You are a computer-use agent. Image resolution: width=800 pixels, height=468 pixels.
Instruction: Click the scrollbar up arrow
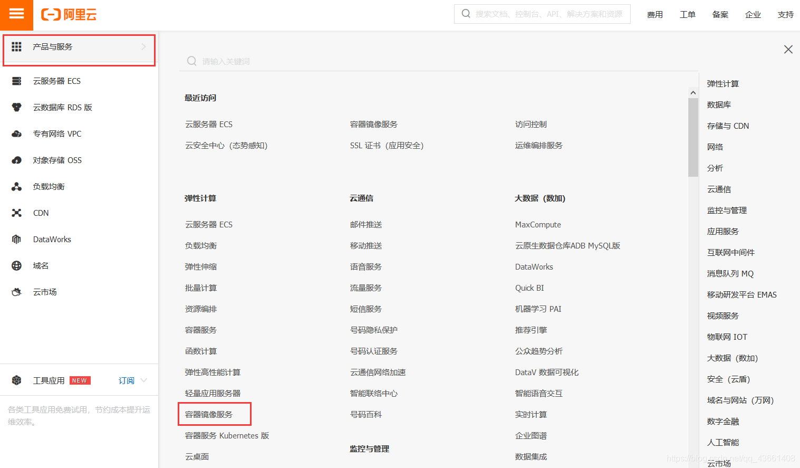click(693, 92)
